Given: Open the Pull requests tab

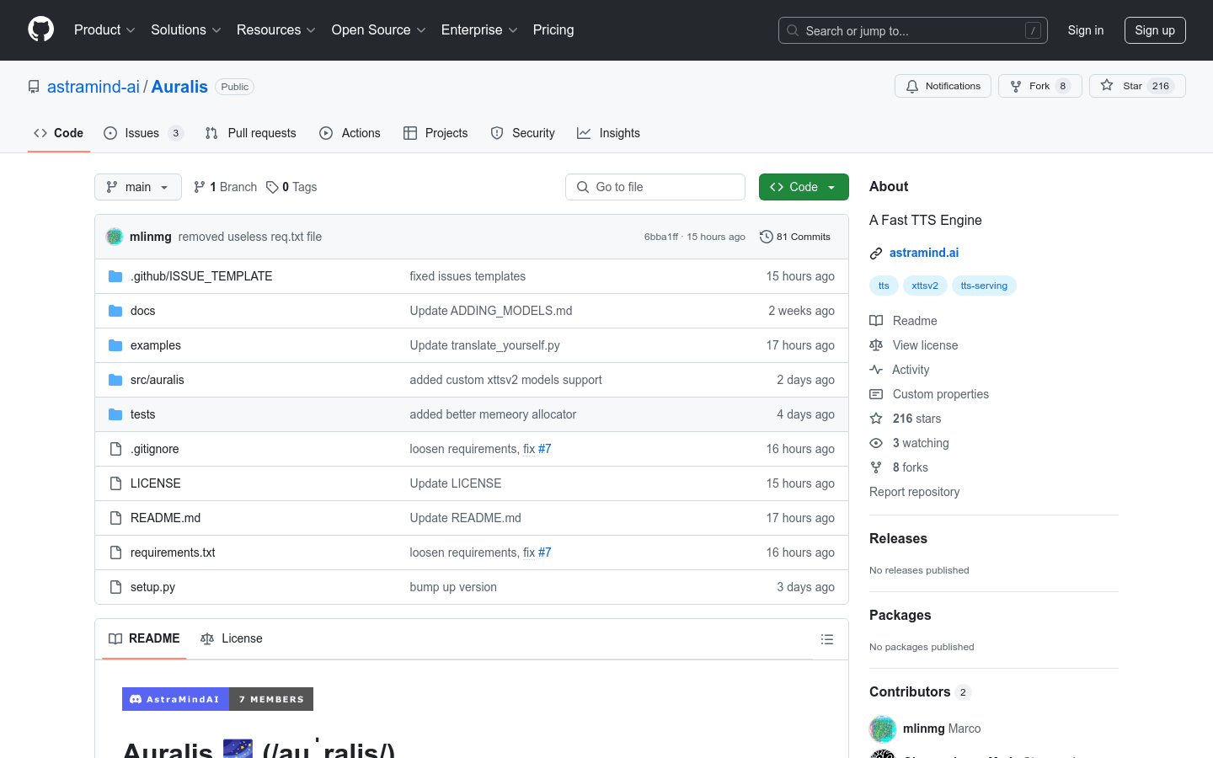Looking at the screenshot, I should (251, 133).
